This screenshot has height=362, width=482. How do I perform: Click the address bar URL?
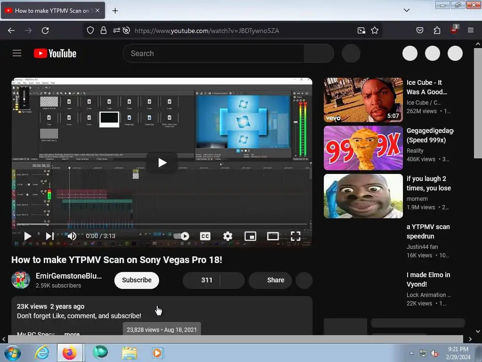(207, 31)
